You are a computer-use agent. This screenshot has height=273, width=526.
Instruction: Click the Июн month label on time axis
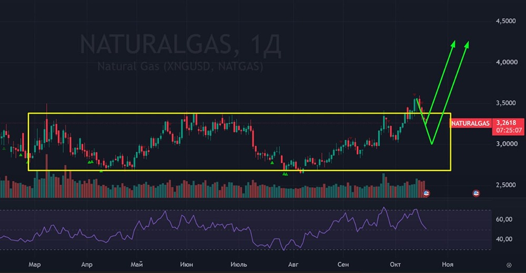(x=187, y=264)
